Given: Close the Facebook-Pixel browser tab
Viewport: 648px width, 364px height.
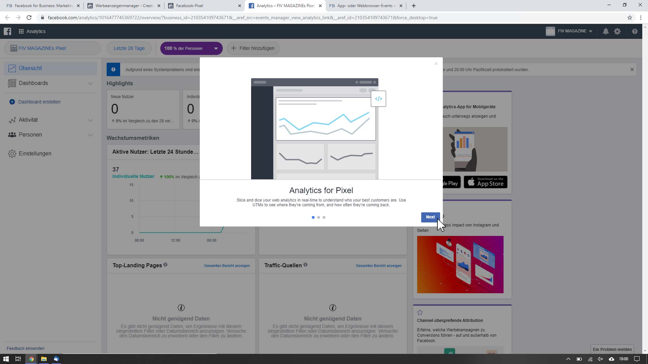Looking at the screenshot, I should 240,6.
